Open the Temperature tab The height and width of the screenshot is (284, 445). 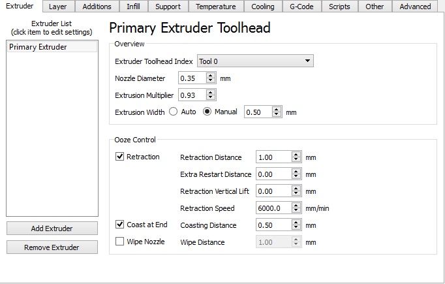(x=215, y=7)
